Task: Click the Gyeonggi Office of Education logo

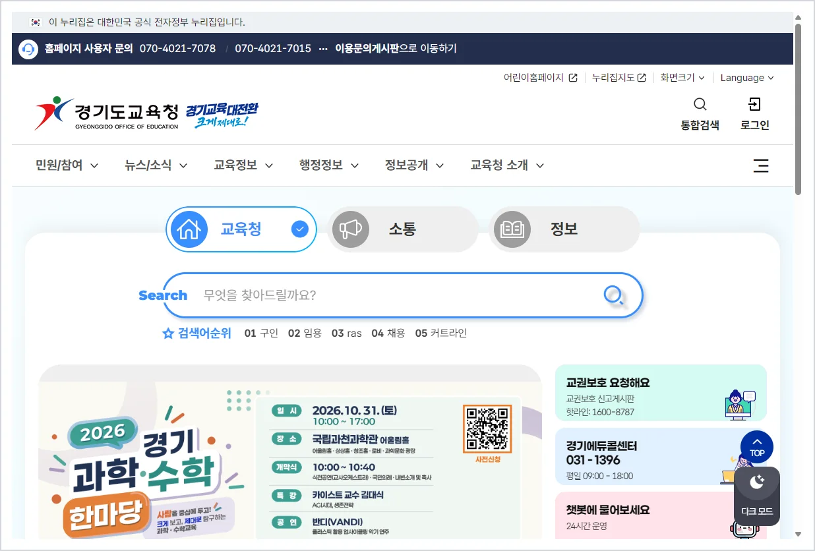Action: tap(107, 113)
